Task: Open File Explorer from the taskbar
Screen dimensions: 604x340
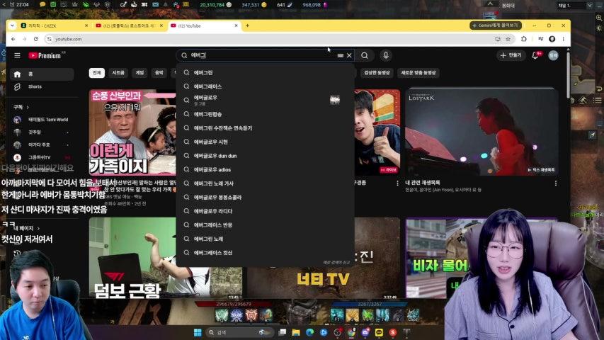Action: click(x=296, y=332)
